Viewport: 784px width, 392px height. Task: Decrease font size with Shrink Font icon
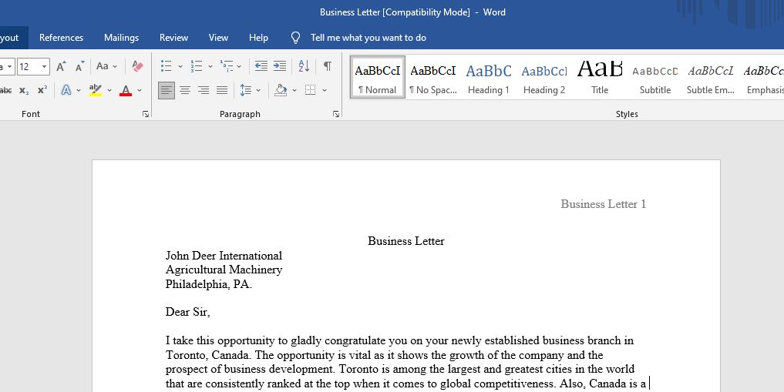[79, 66]
